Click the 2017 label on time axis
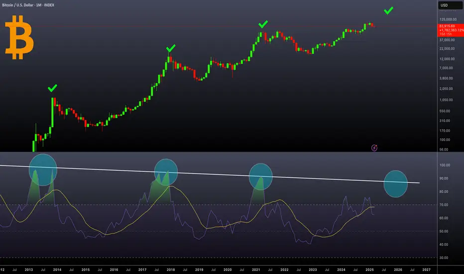This screenshot has width=464, height=274. click(142, 270)
